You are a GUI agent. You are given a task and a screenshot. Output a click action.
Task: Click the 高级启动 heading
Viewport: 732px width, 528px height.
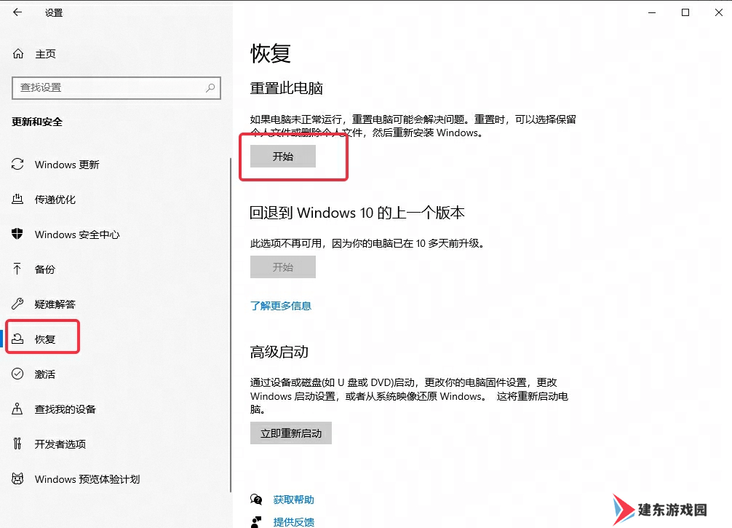coord(279,351)
